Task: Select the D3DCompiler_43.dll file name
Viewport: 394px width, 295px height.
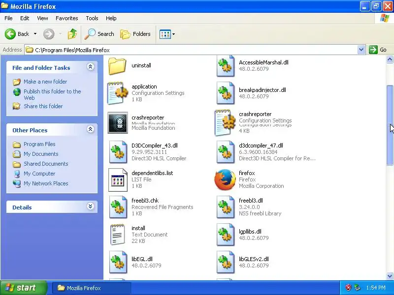Action: click(x=155, y=146)
